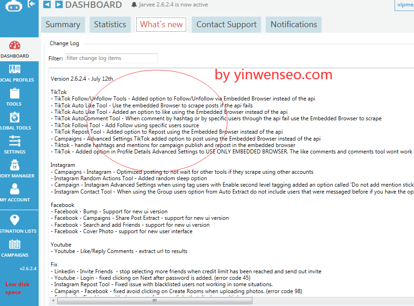Go forward with the right arrow button
This screenshot has width=414, height=306.
(x=59, y=5)
